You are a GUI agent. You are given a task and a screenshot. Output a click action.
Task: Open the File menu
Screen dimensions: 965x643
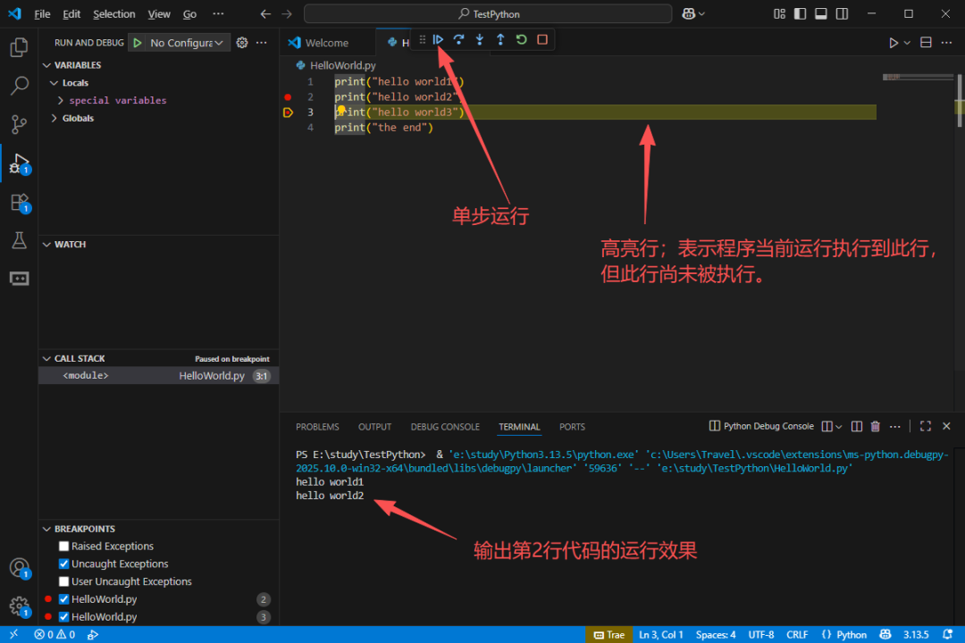click(43, 13)
